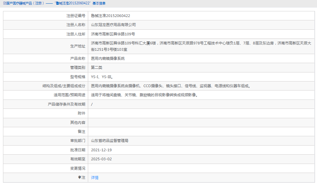Click the 适用范围/预期用途 label
Image resolution: width=317 pixels, height=184 pixels.
[69, 95]
